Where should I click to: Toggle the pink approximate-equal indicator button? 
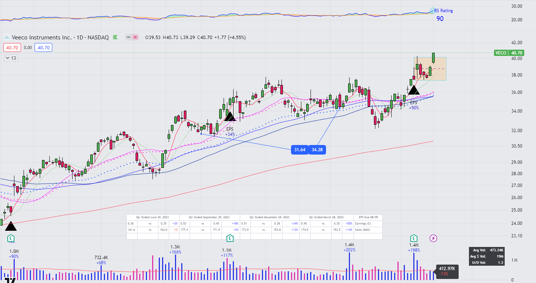pyautogui.click(x=135, y=37)
